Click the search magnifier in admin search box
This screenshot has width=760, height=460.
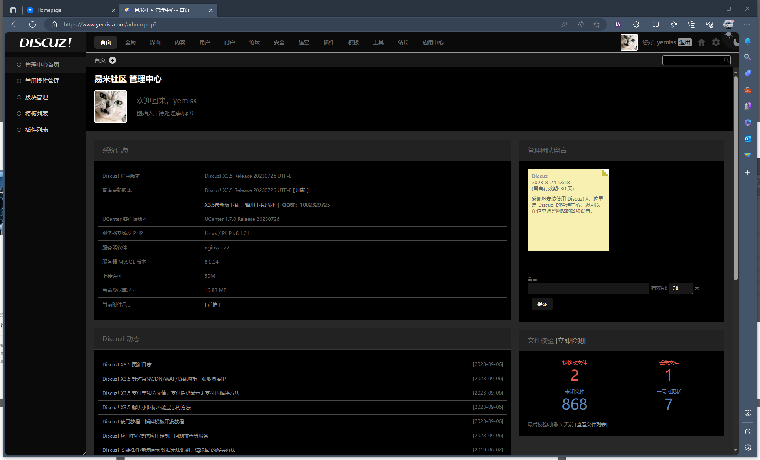click(x=726, y=60)
